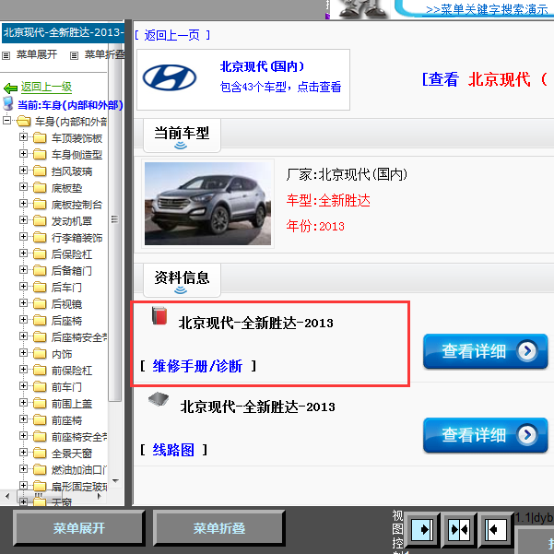
Task: Click the 查看 北京现代 red heading link
Action: (x=485, y=79)
